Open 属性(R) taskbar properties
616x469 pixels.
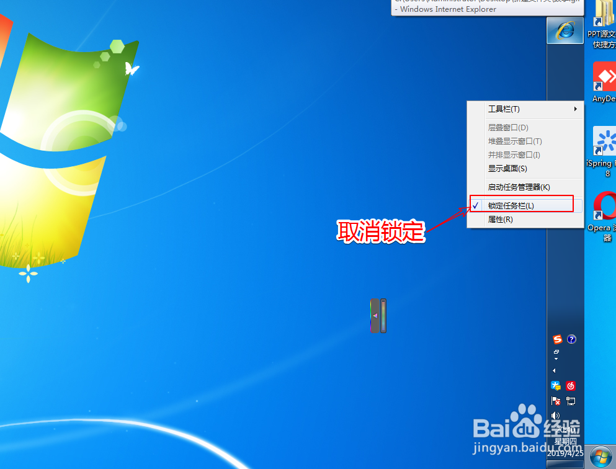525,220
